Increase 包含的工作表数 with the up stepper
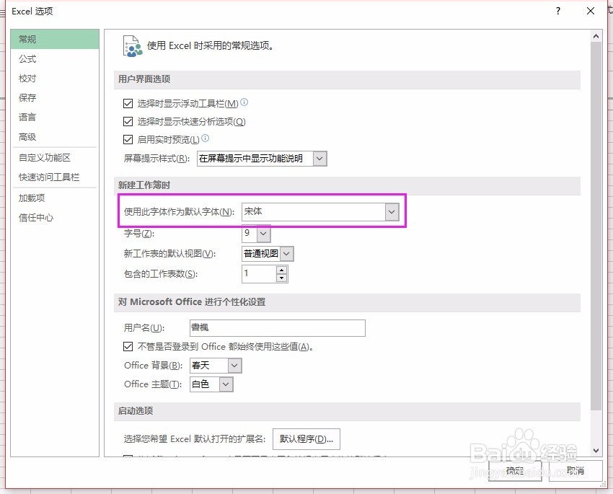613x494 pixels. 281,270
